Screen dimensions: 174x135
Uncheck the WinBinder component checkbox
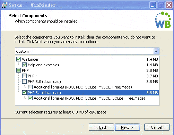point(18,59)
